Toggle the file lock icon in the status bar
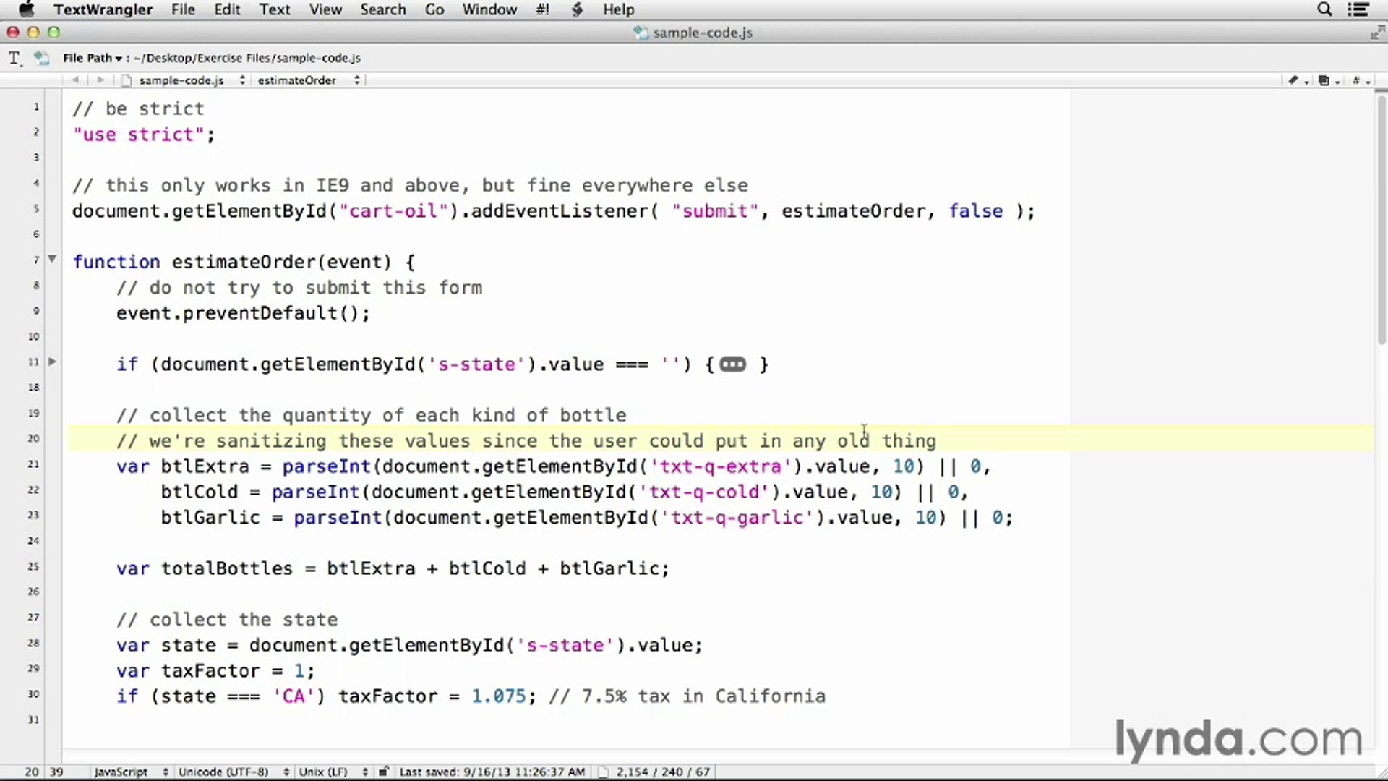 383,772
